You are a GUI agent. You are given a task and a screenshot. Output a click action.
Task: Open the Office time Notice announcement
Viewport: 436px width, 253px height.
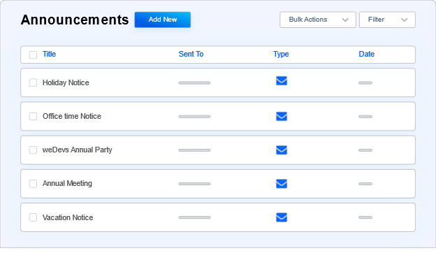pyautogui.click(x=72, y=116)
